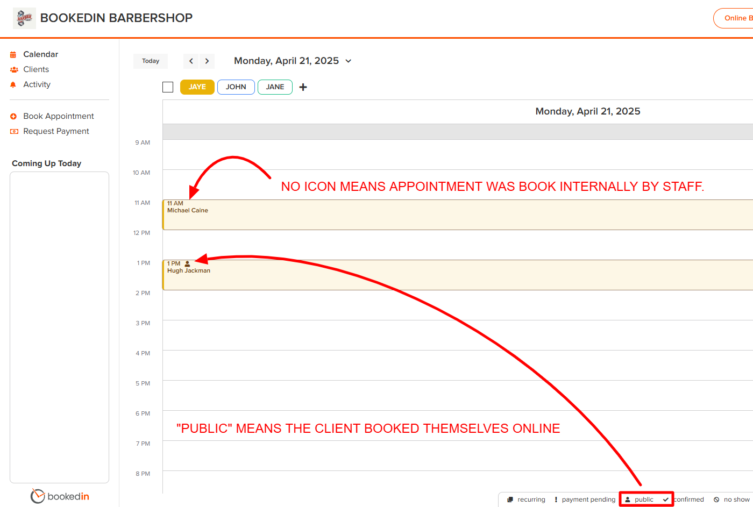
Task: Click the recurring legend label
Action: 531,499
